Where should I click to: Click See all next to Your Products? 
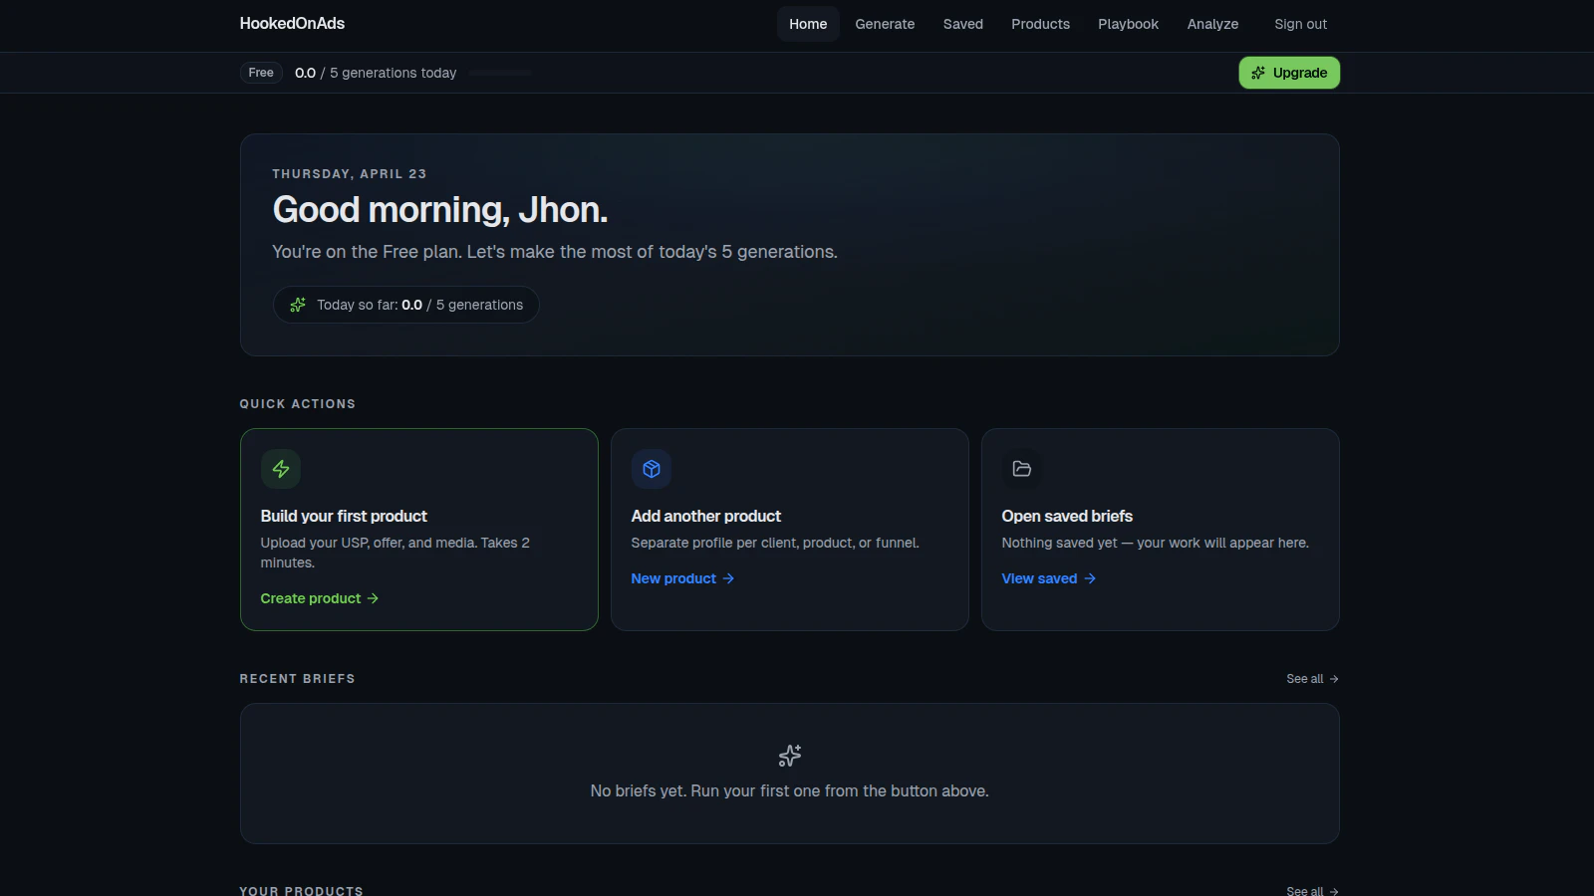[x=1312, y=890]
